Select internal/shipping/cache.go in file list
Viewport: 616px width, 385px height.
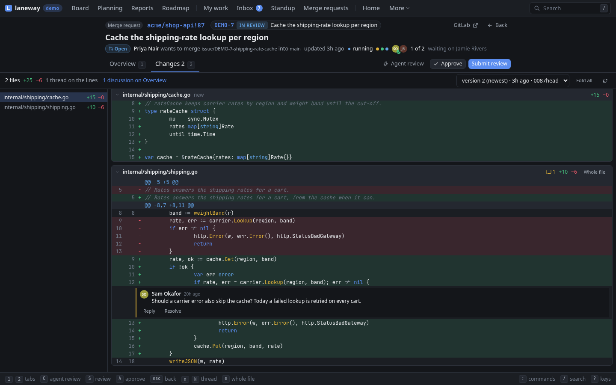click(53, 98)
